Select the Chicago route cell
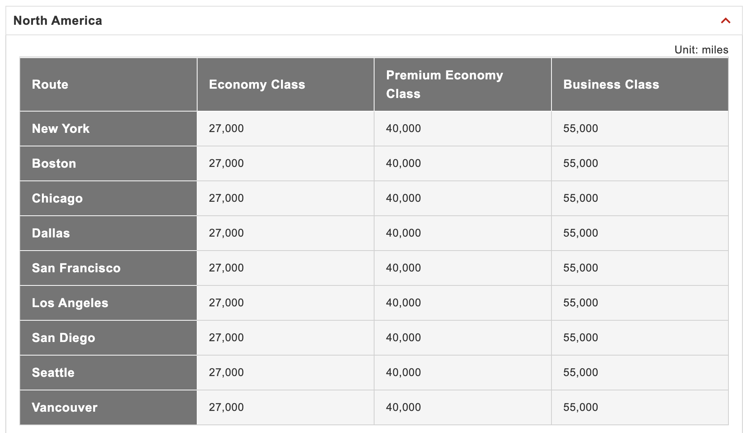This screenshot has height=433, width=756. 57,198
